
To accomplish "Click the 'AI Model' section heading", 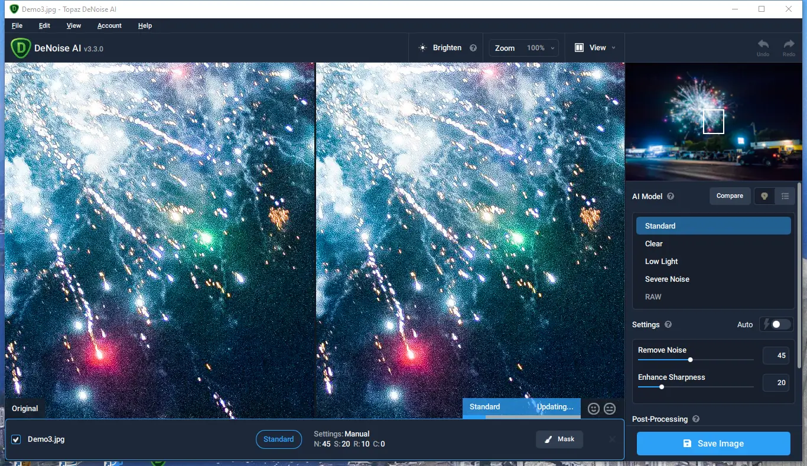I will [x=647, y=197].
